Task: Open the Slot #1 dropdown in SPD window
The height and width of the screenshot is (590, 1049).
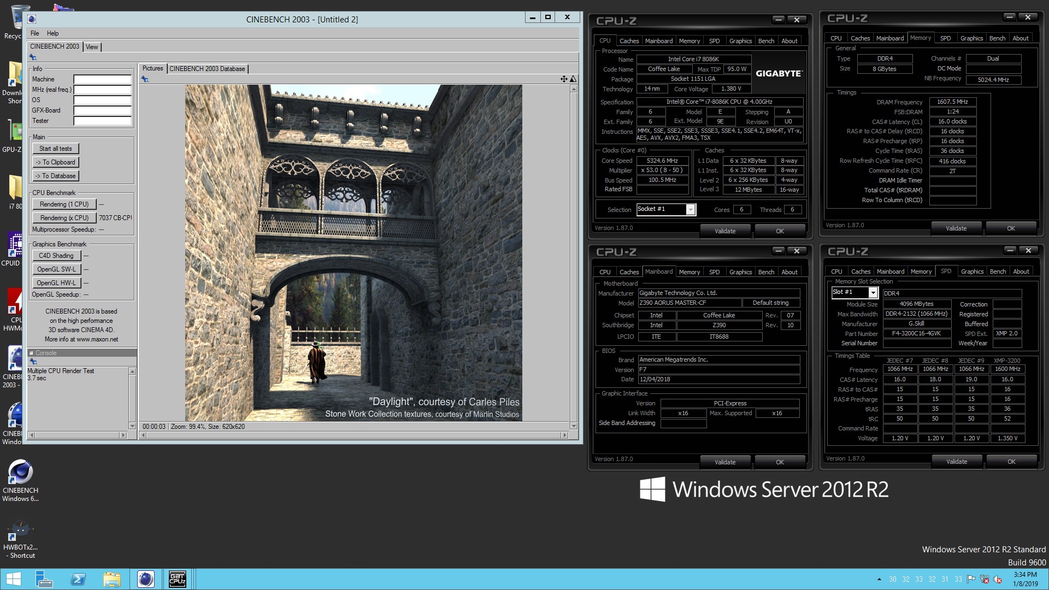Action: coord(873,293)
